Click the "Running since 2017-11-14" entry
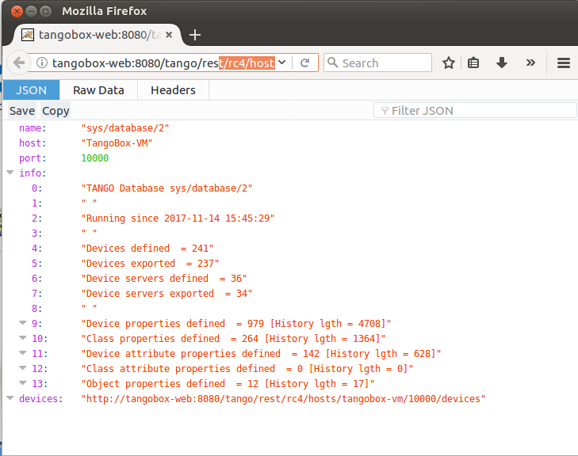The height and width of the screenshot is (456, 578). [x=178, y=218]
